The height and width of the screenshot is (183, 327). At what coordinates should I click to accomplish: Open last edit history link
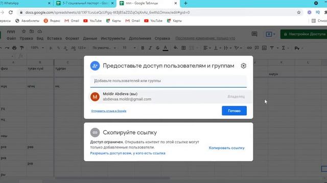pos(205,39)
